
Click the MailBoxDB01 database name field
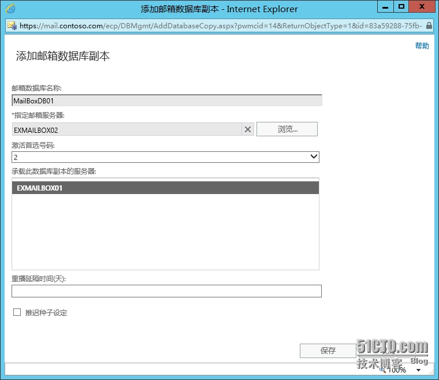point(166,100)
